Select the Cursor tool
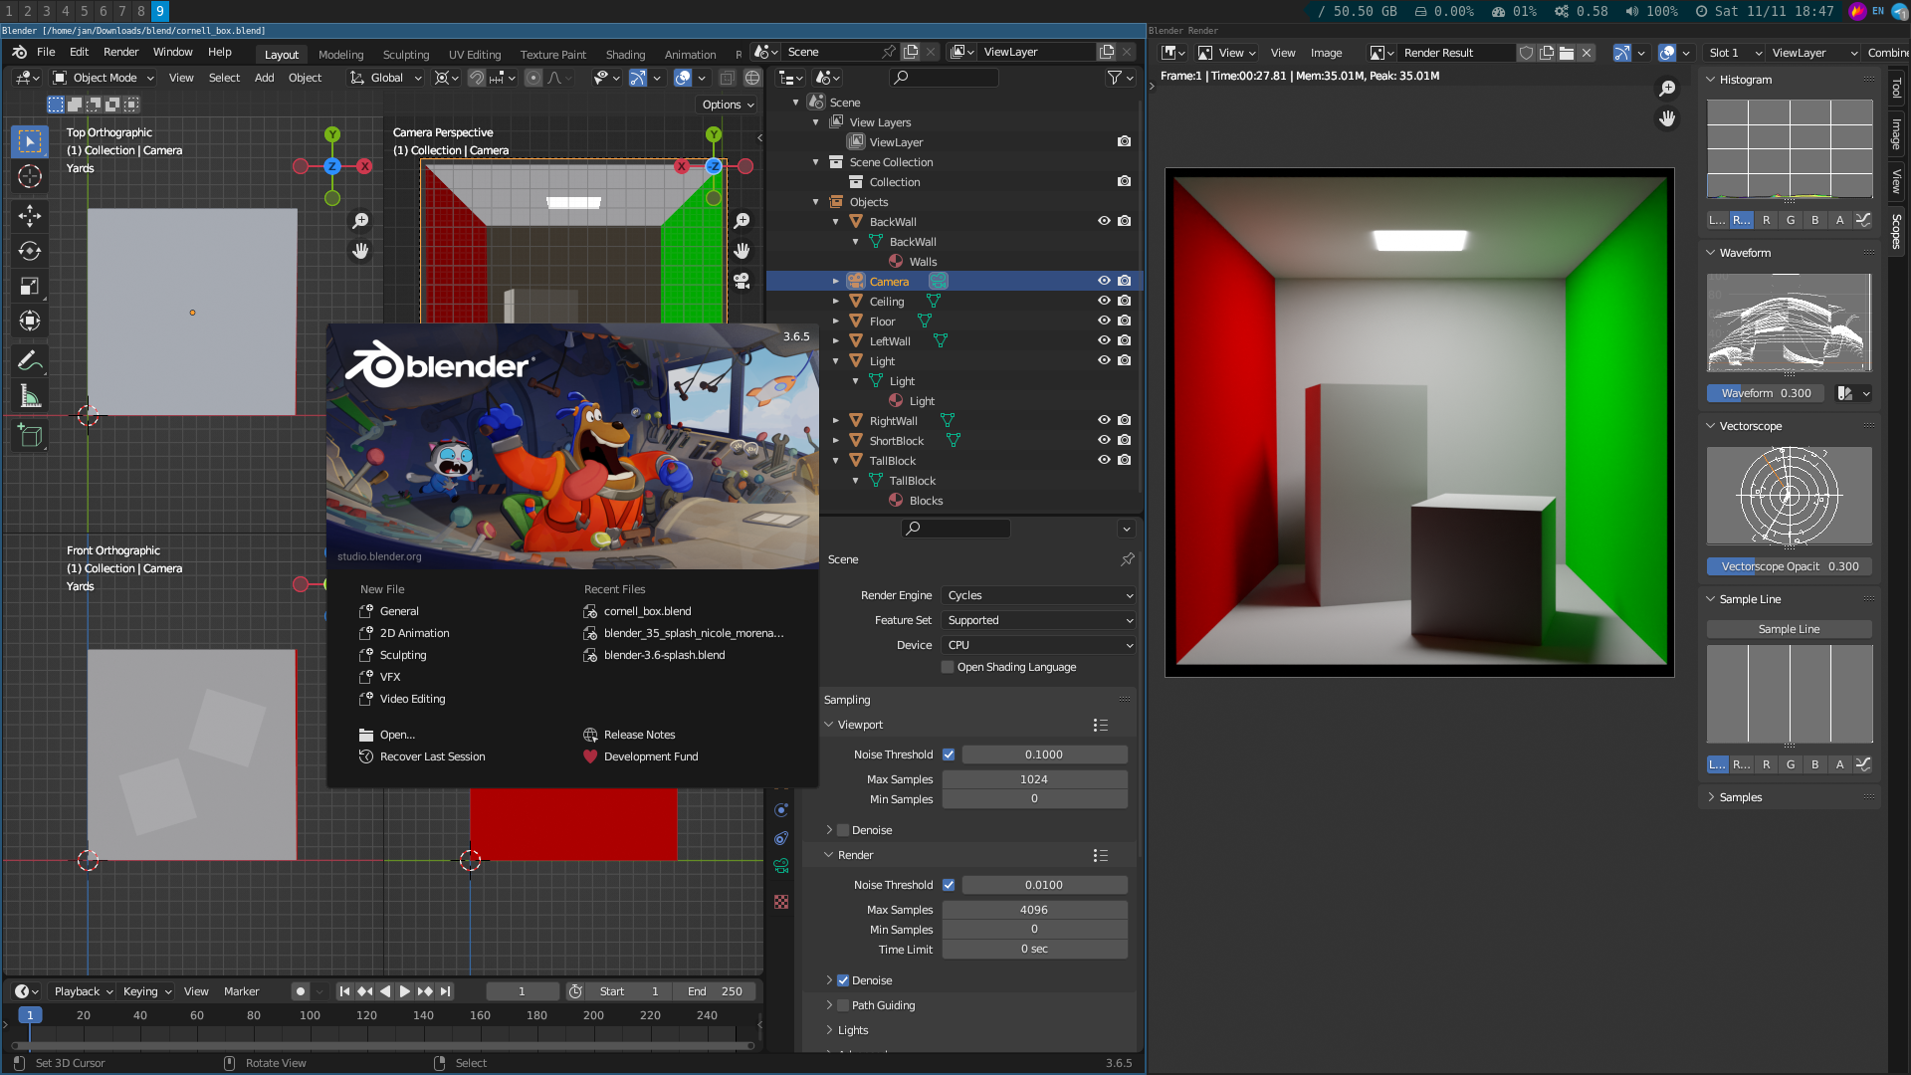 pos(29,176)
